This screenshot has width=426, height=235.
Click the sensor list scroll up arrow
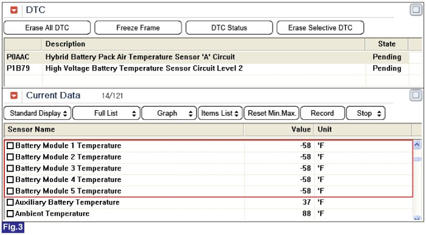click(x=417, y=145)
